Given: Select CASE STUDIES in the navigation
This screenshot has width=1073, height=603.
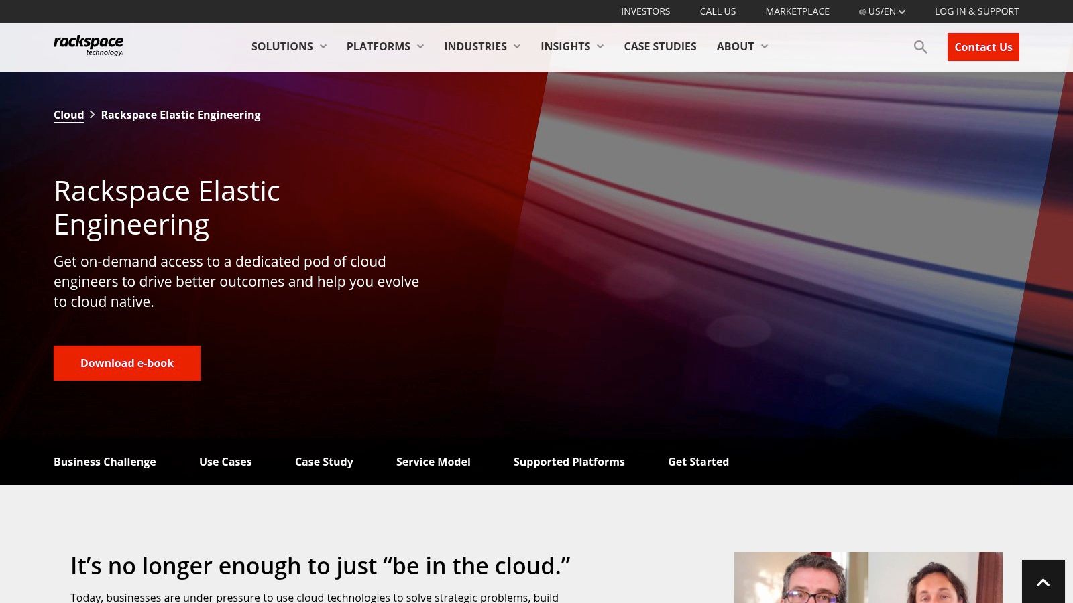Looking at the screenshot, I should click(660, 46).
